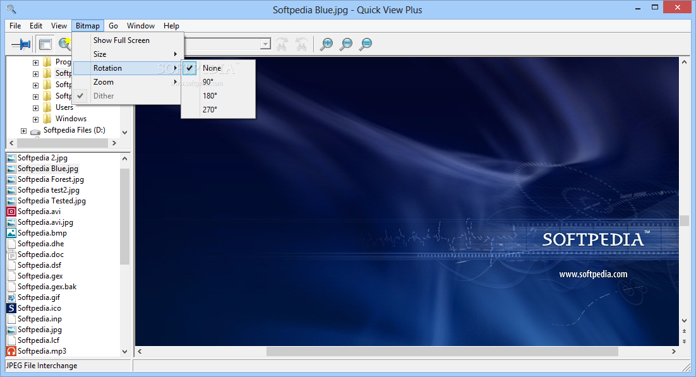Select Softpedia.dhe file
The width and height of the screenshot is (696, 377).
point(40,244)
